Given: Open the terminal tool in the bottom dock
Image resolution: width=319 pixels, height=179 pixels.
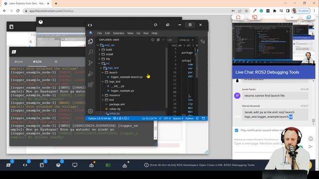Looking at the screenshot, I should click(8, 165).
